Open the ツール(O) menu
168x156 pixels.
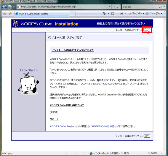click(154, 14)
